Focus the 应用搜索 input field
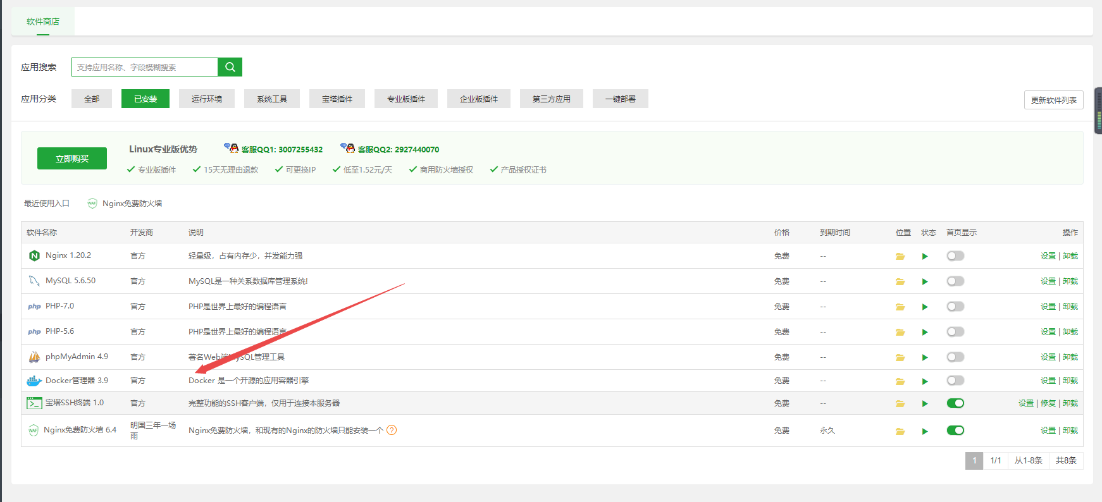 coord(145,67)
